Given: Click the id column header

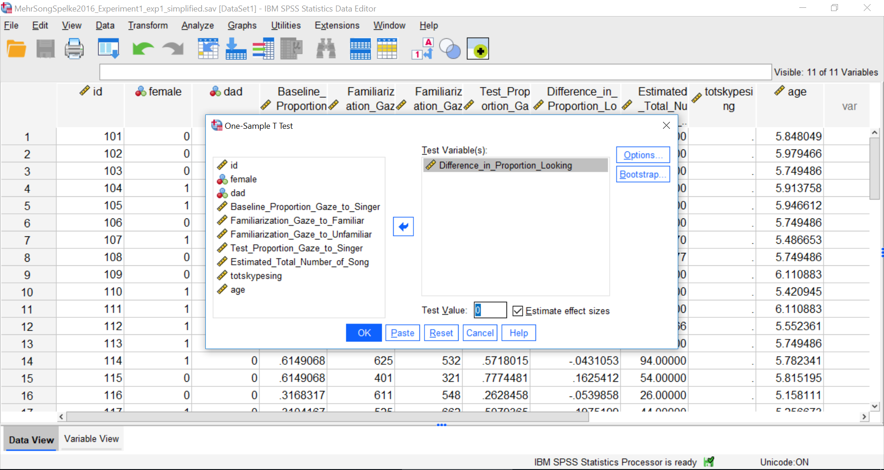Looking at the screenshot, I should (x=91, y=105).
